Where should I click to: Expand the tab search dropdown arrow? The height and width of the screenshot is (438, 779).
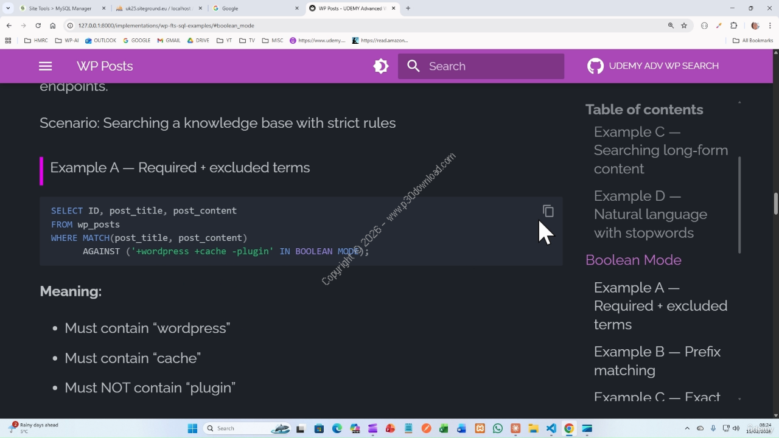pos(8,9)
